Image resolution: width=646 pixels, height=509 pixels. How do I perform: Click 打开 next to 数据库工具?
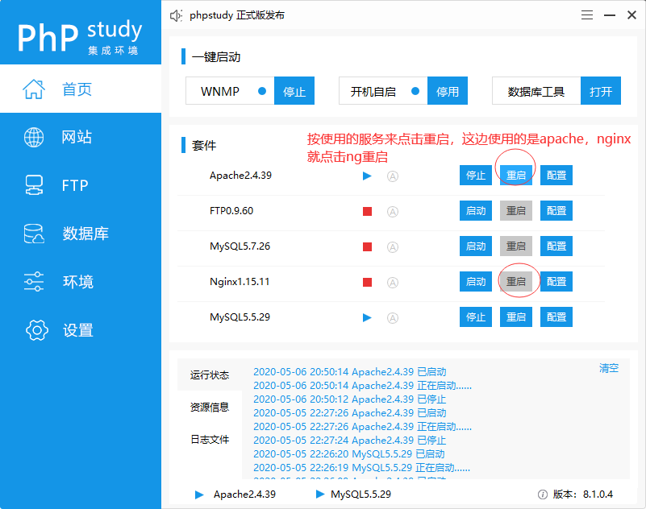(x=601, y=91)
